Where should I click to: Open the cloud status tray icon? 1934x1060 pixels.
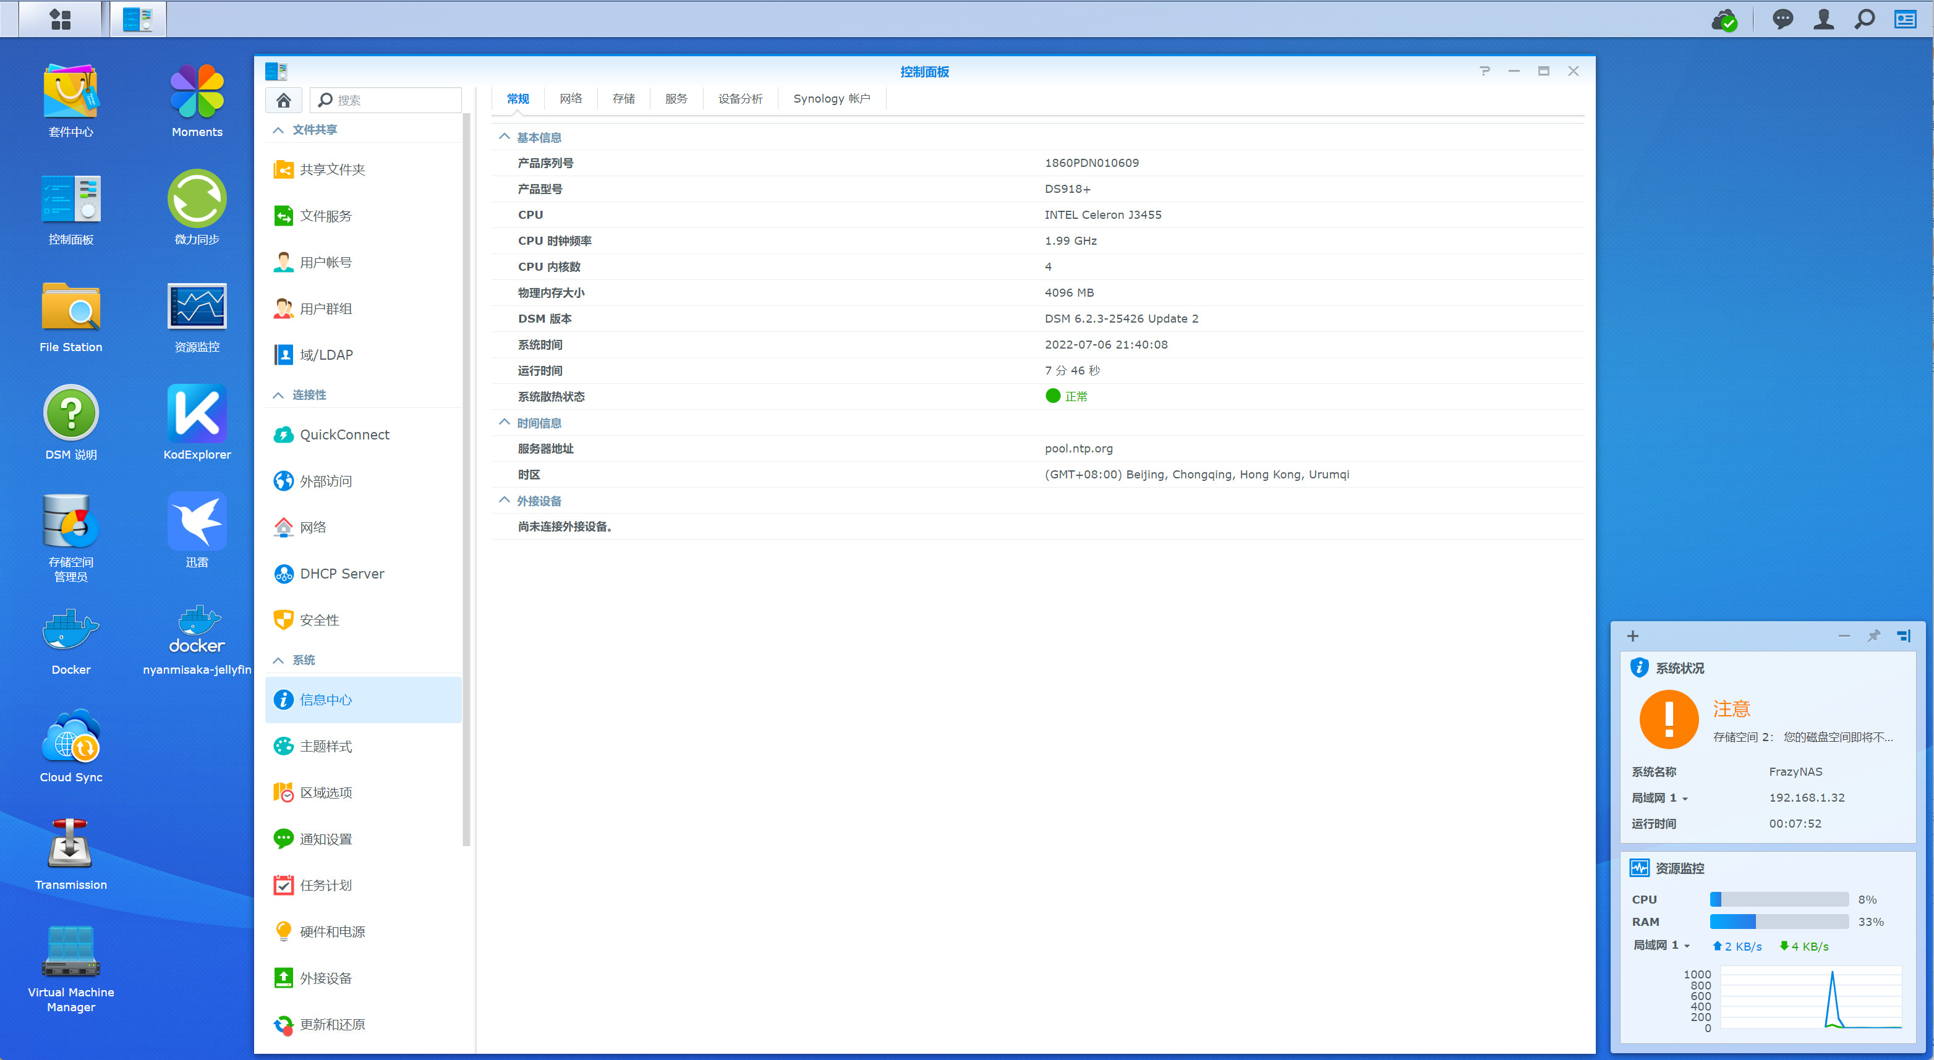point(1724,20)
